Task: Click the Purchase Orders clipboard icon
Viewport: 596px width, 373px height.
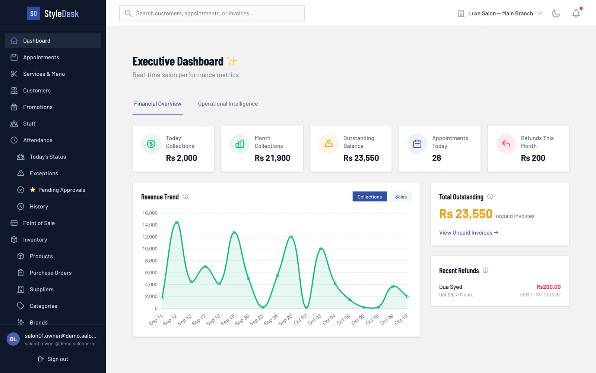Action: 21,273
